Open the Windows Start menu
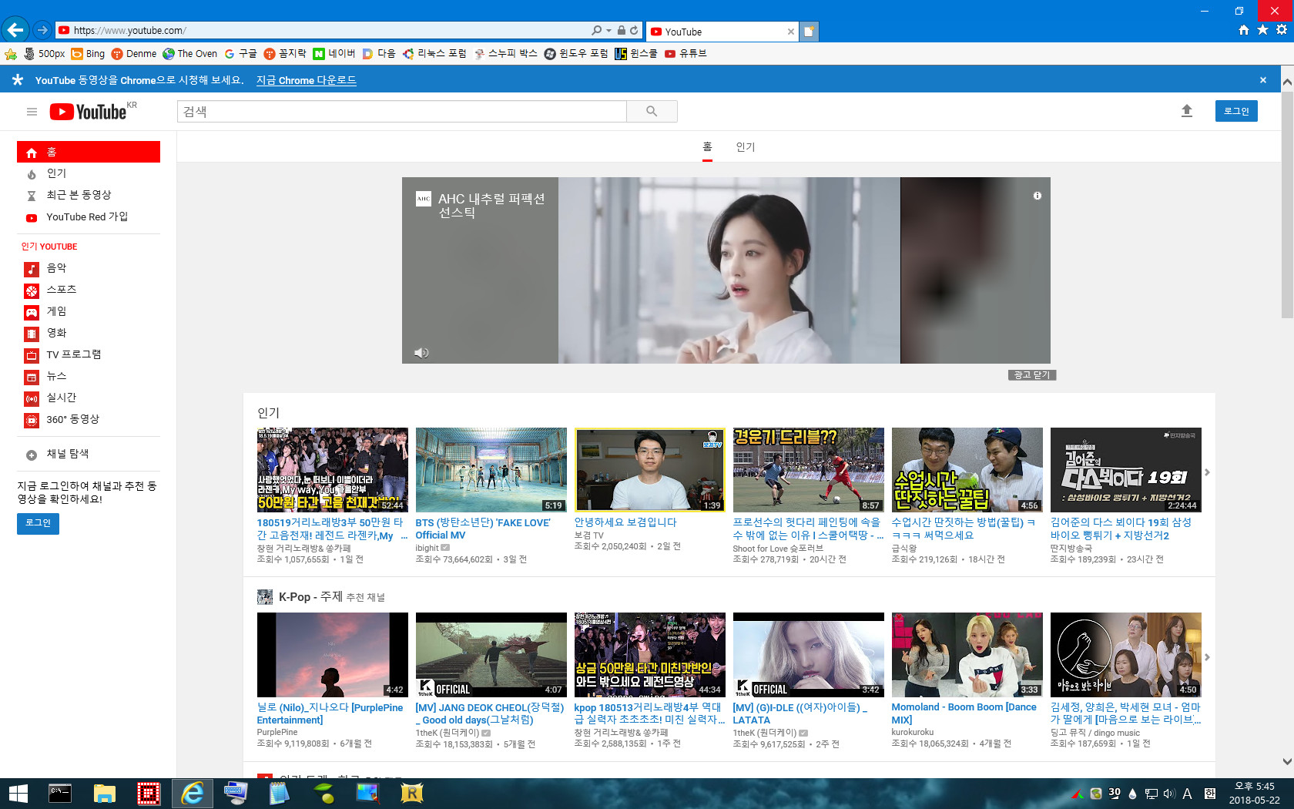1294x809 pixels. coord(18,794)
